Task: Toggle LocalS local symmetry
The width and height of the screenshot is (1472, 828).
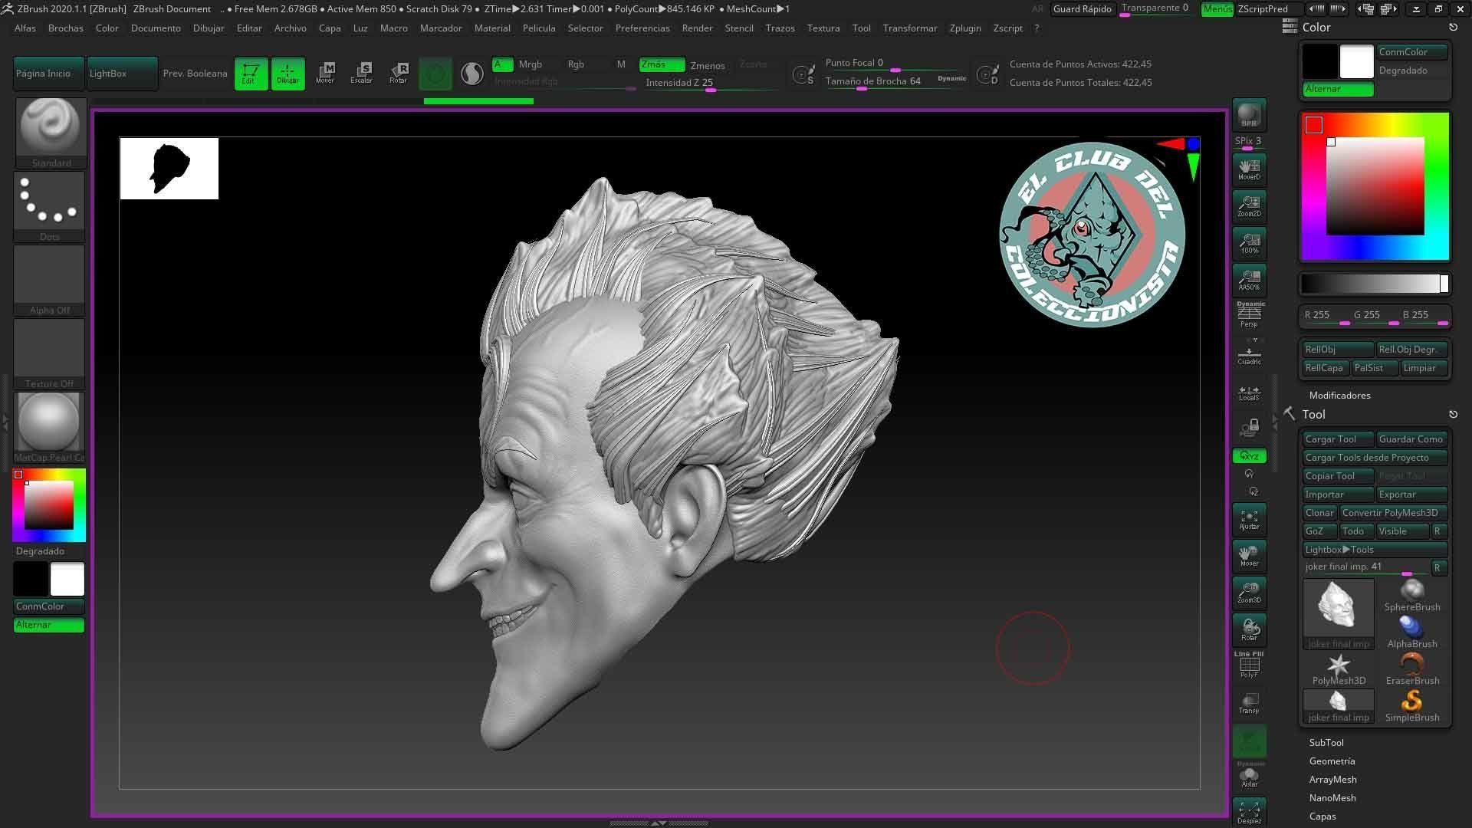Action: 1249,393
